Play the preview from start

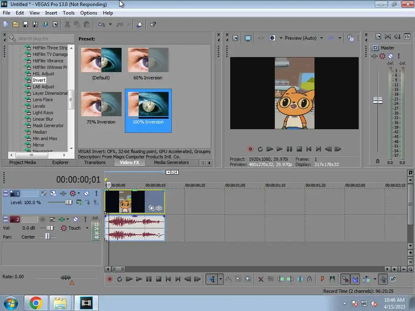pos(270,149)
